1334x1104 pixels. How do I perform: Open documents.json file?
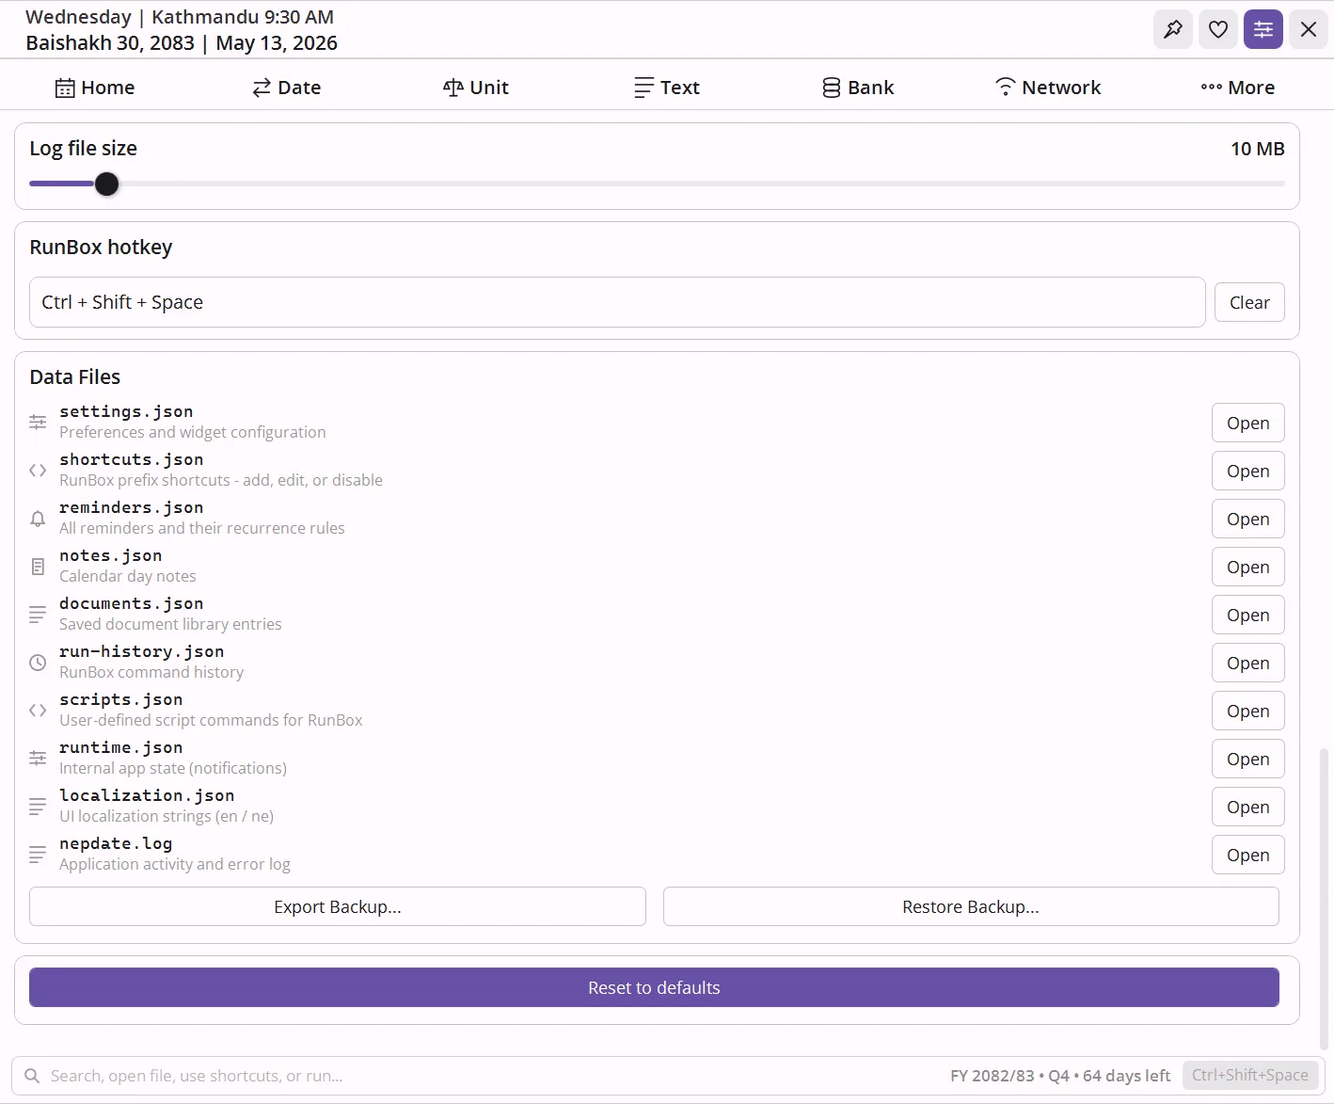tap(1248, 615)
